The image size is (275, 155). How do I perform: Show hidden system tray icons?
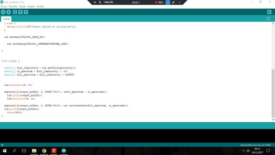click(244, 151)
